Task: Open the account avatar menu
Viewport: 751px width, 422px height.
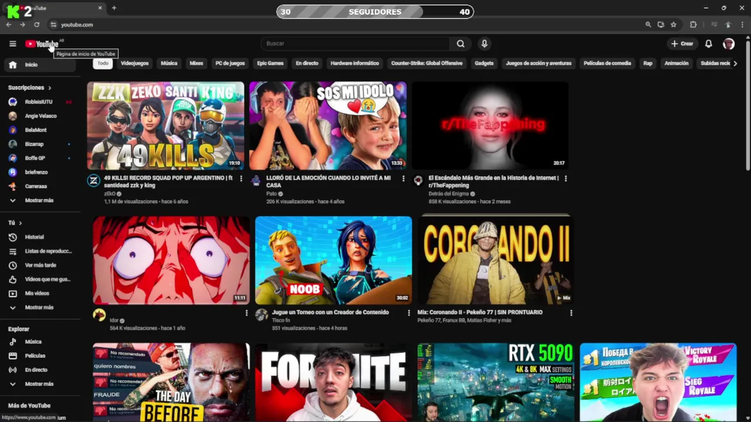Action: click(x=729, y=43)
